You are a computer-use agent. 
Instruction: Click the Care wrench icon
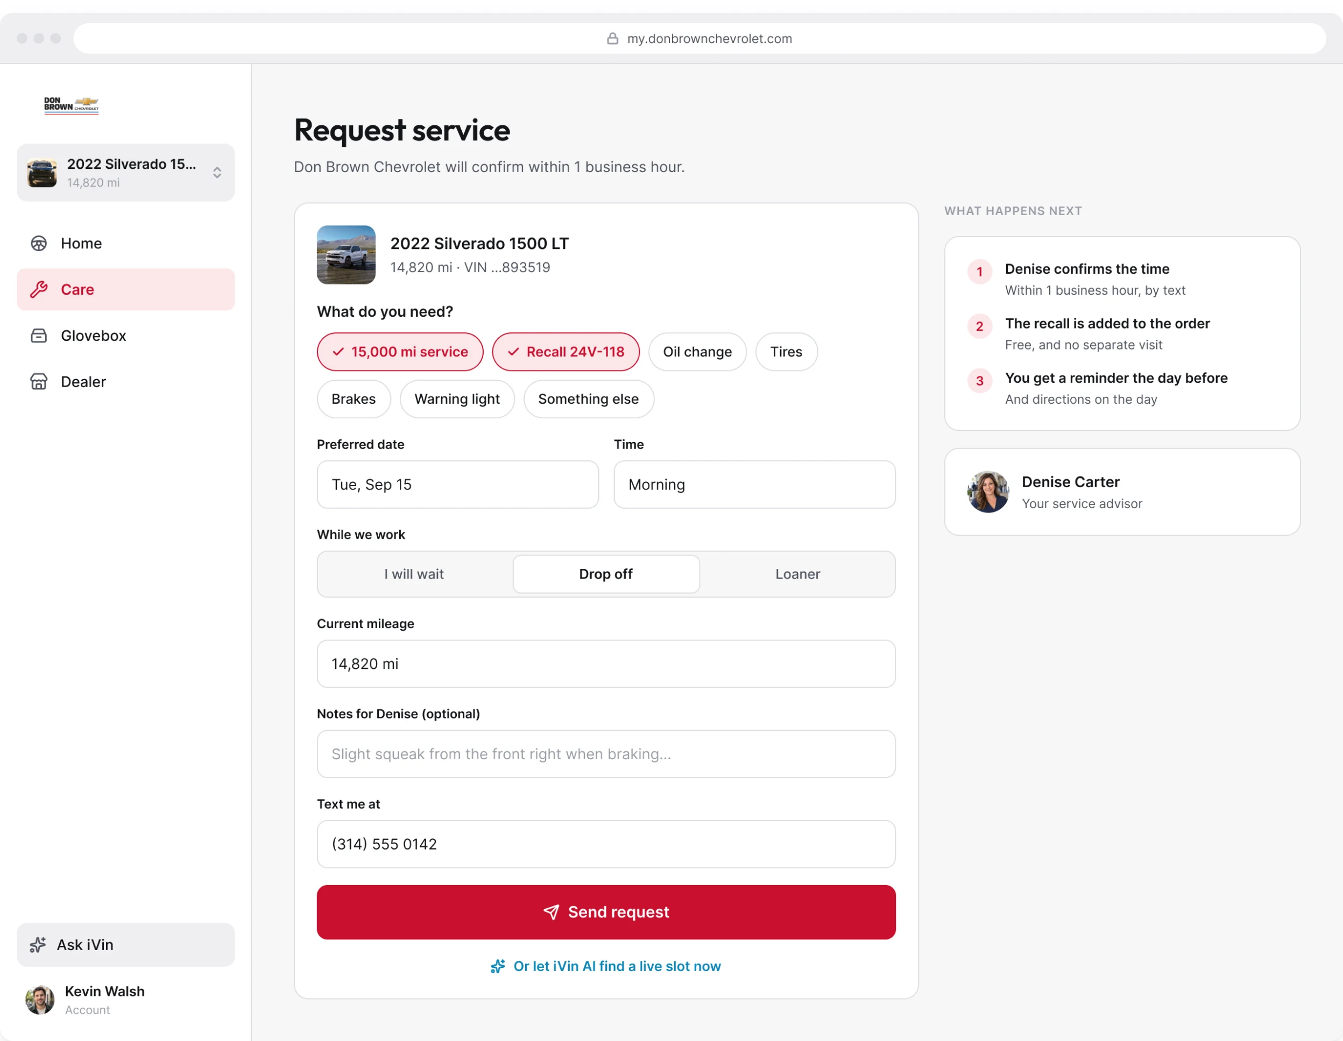[x=39, y=289]
